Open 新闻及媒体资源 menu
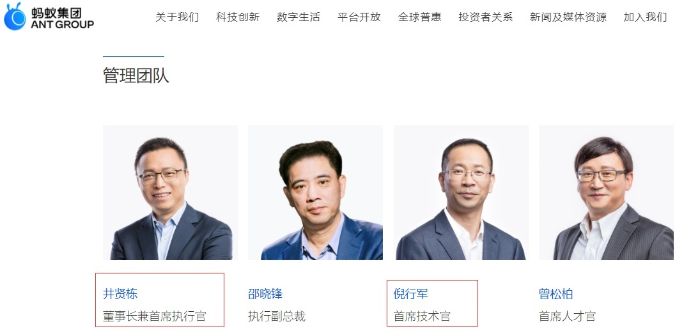This screenshot has width=675, height=331. tap(568, 17)
